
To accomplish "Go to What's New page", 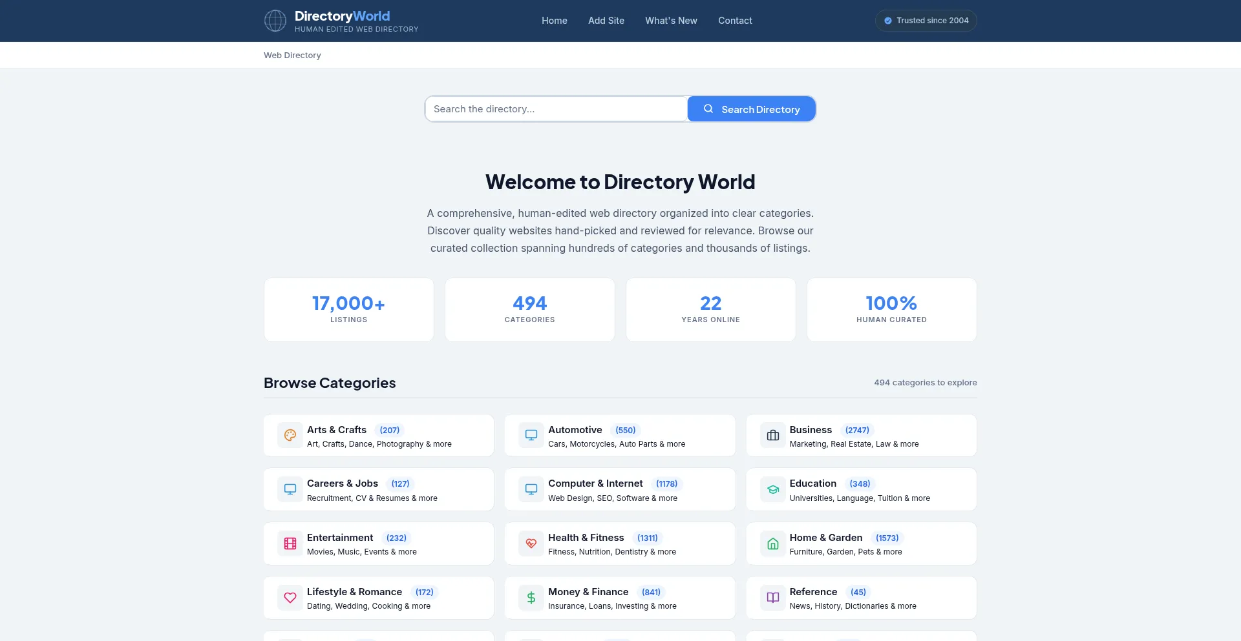I will pyautogui.click(x=671, y=21).
